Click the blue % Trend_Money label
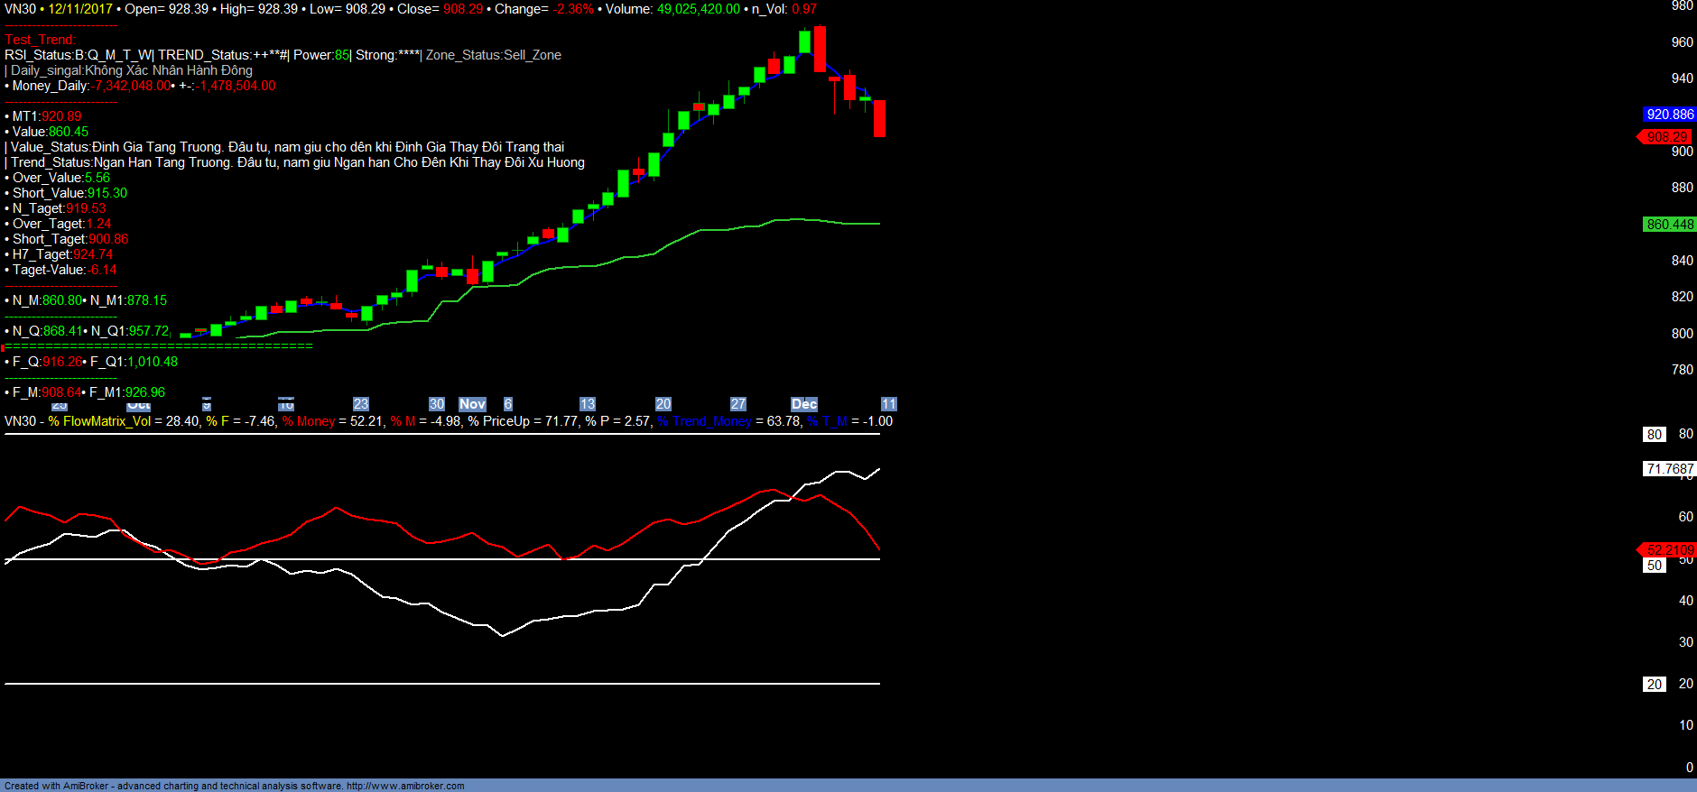1697x792 pixels. [x=704, y=421]
